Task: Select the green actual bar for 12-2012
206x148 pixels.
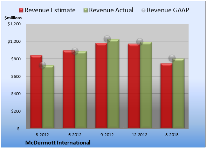Action: (x=146, y=85)
